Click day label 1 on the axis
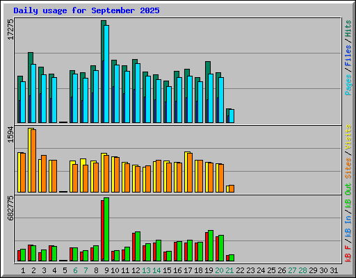 [23, 270]
